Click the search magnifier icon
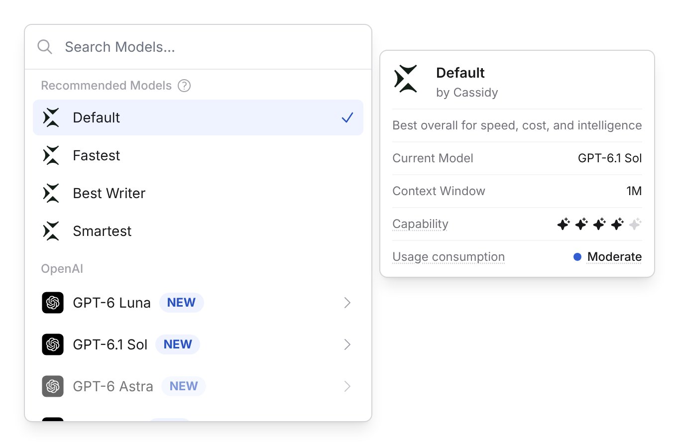The width and height of the screenshot is (678, 446). [x=45, y=47]
